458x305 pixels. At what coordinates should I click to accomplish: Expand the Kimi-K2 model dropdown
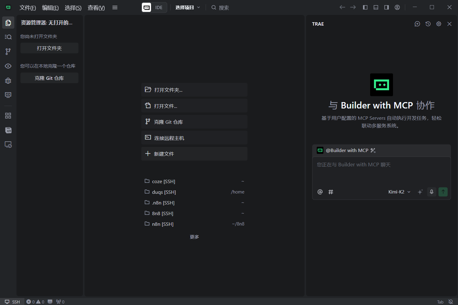[399, 192]
